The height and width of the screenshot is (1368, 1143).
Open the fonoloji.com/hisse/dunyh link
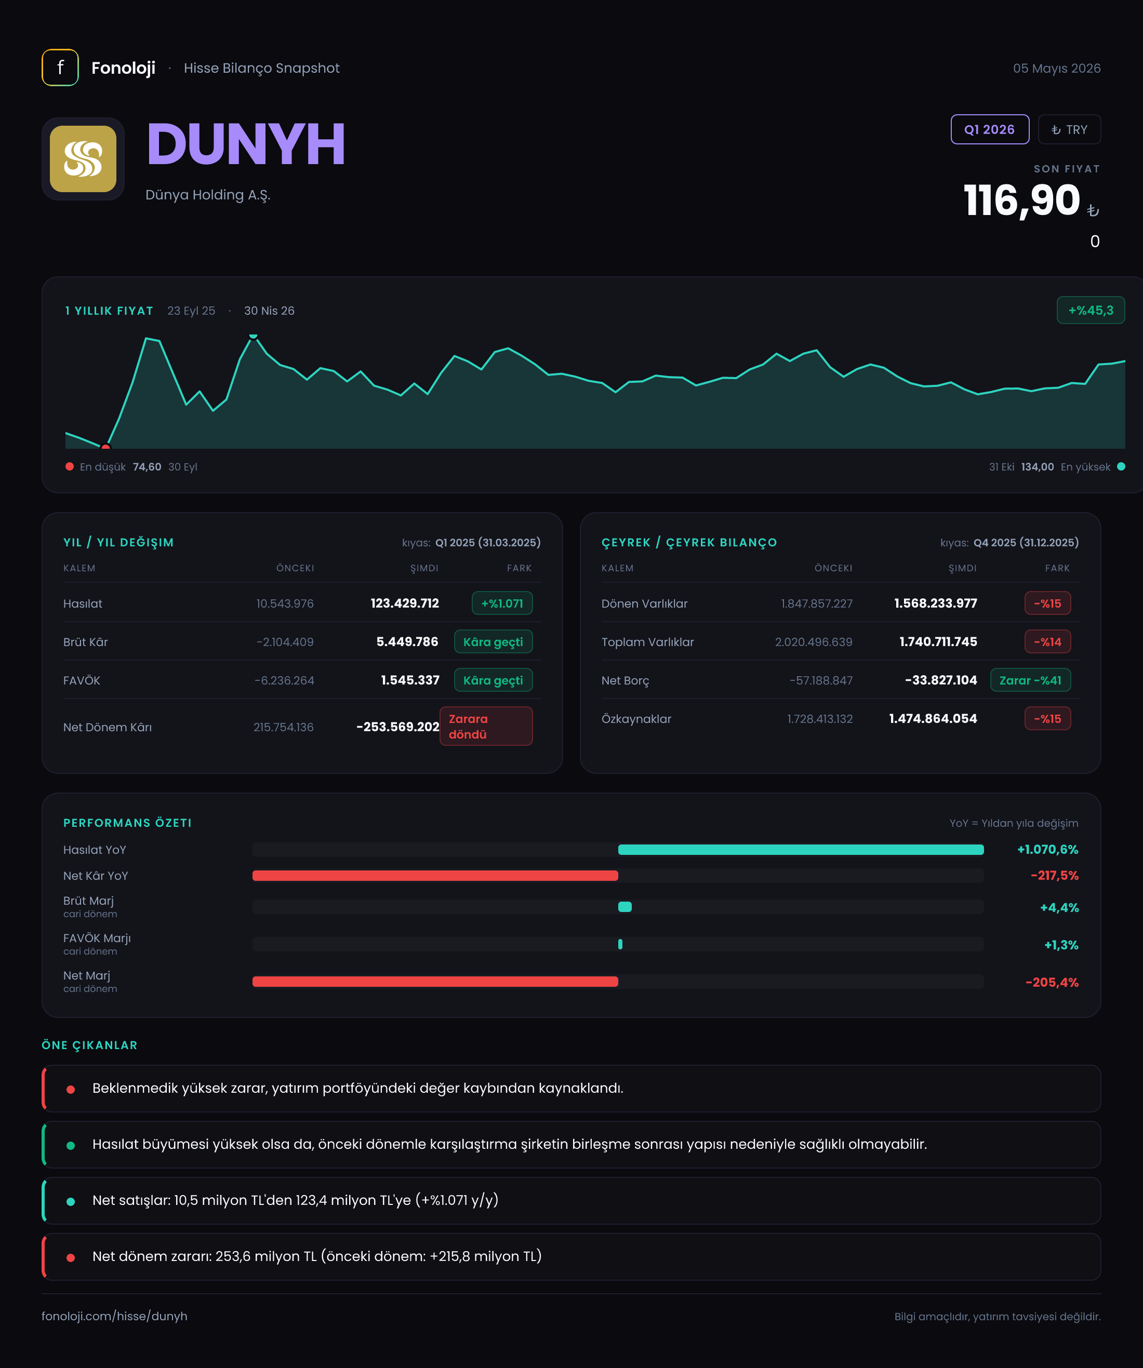pos(115,1316)
